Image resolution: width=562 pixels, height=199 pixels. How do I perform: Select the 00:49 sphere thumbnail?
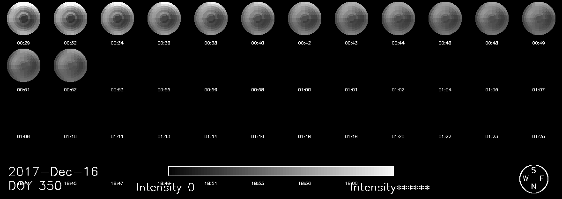pos(539,19)
